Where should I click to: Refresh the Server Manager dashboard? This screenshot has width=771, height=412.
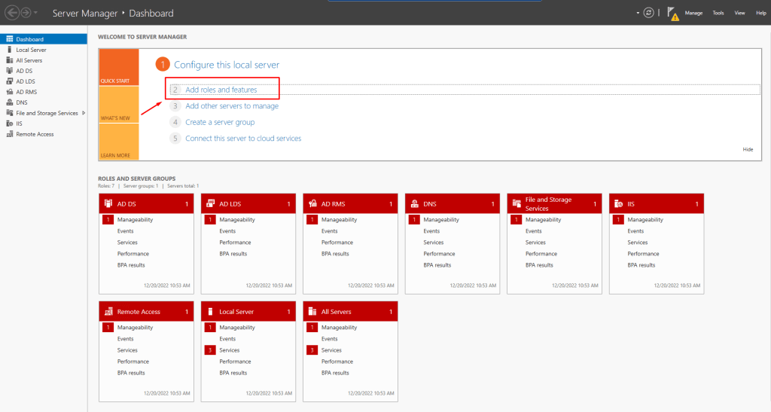point(648,13)
